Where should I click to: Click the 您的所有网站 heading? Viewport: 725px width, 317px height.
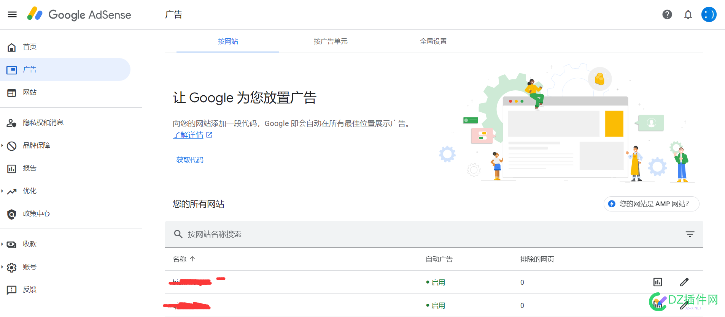pyautogui.click(x=199, y=204)
